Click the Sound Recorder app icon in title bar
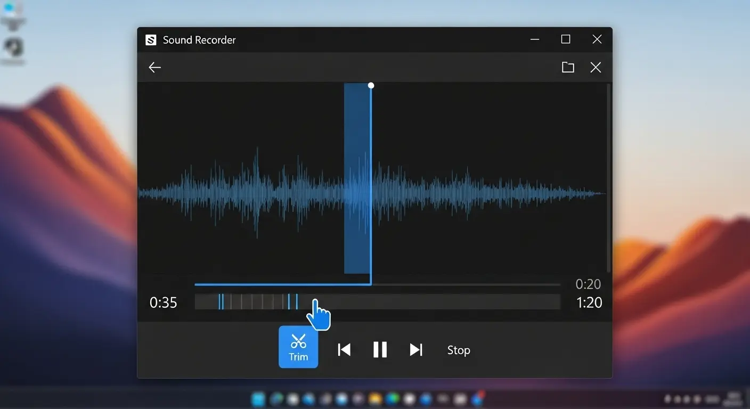The width and height of the screenshot is (750, 409). (x=151, y=40)
